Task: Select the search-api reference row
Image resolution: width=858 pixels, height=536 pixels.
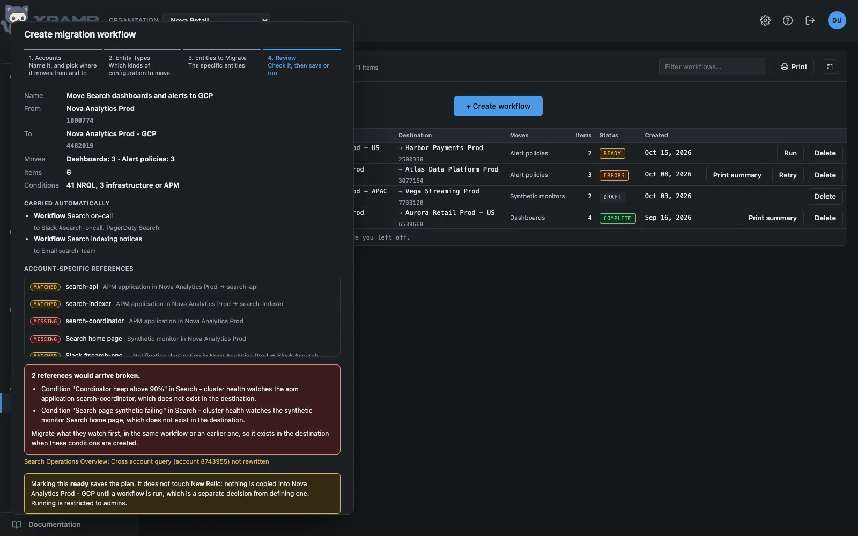Action: pyautogui.click(x=182, y=286)
